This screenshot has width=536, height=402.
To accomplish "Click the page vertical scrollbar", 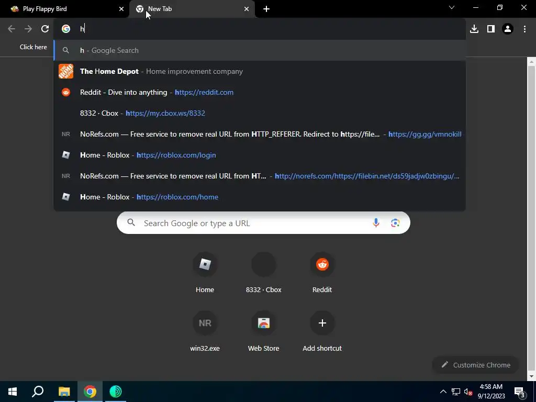I will coord(531,219).
